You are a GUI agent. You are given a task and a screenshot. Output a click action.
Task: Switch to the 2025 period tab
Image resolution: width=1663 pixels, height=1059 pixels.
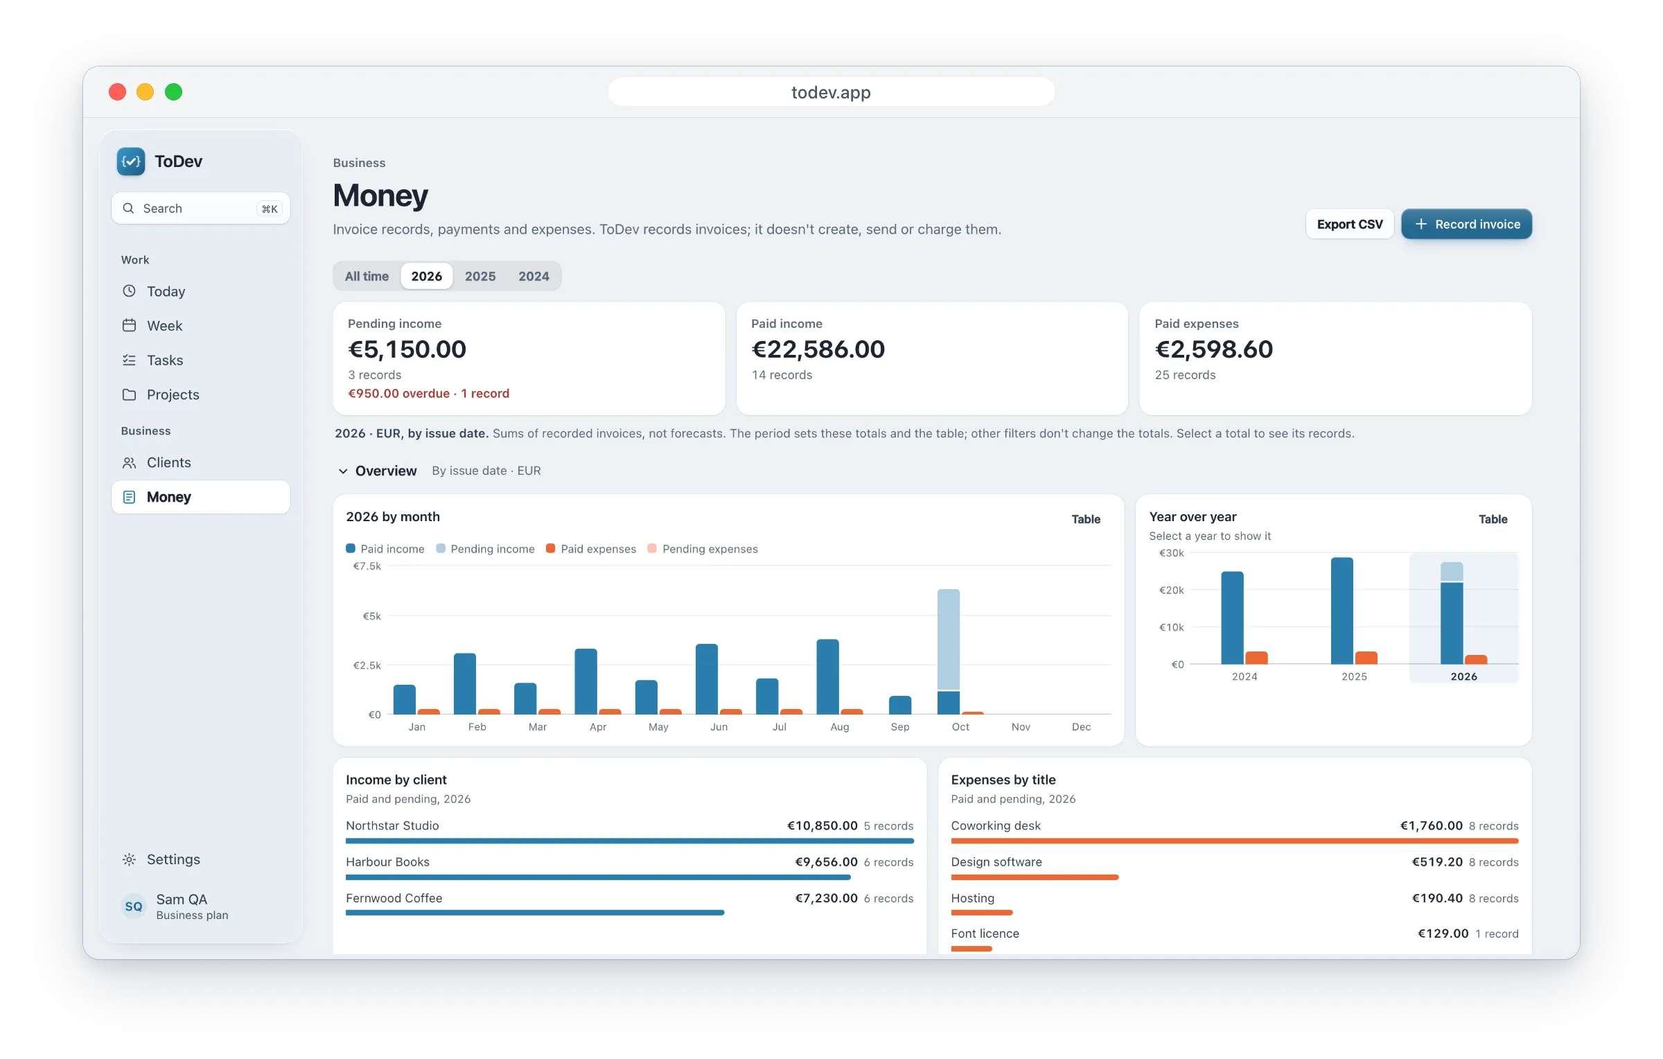[480, 276]
